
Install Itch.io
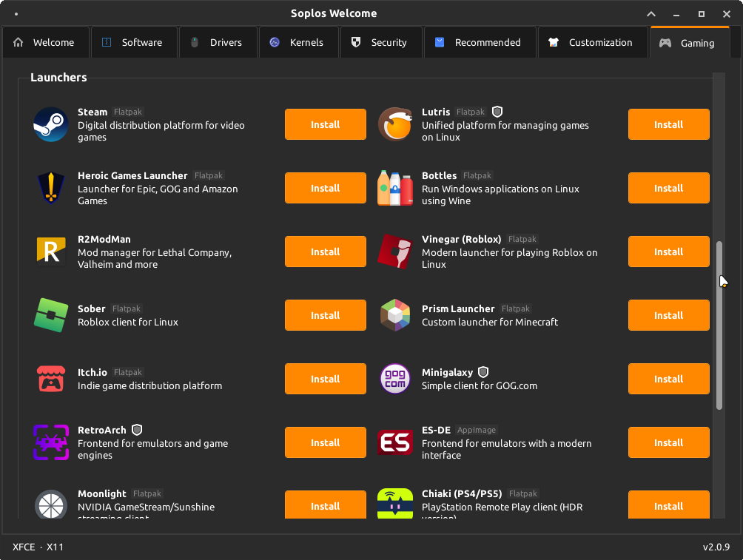pyautogui.click(x=326, y=379)
